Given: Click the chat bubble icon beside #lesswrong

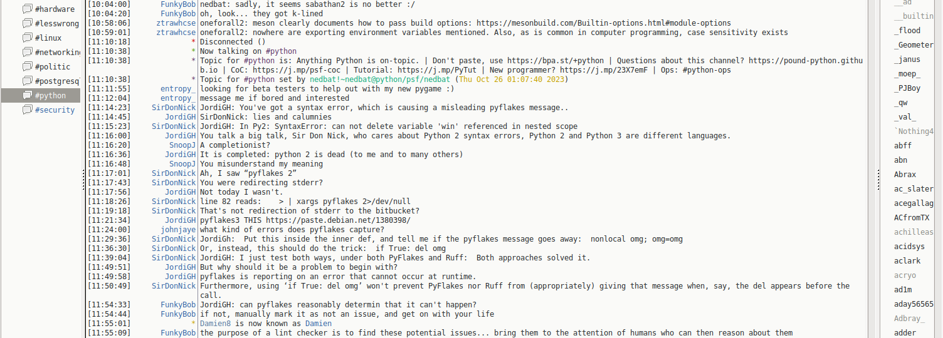Looking at the screenshot, I should (x=27, y=23).
